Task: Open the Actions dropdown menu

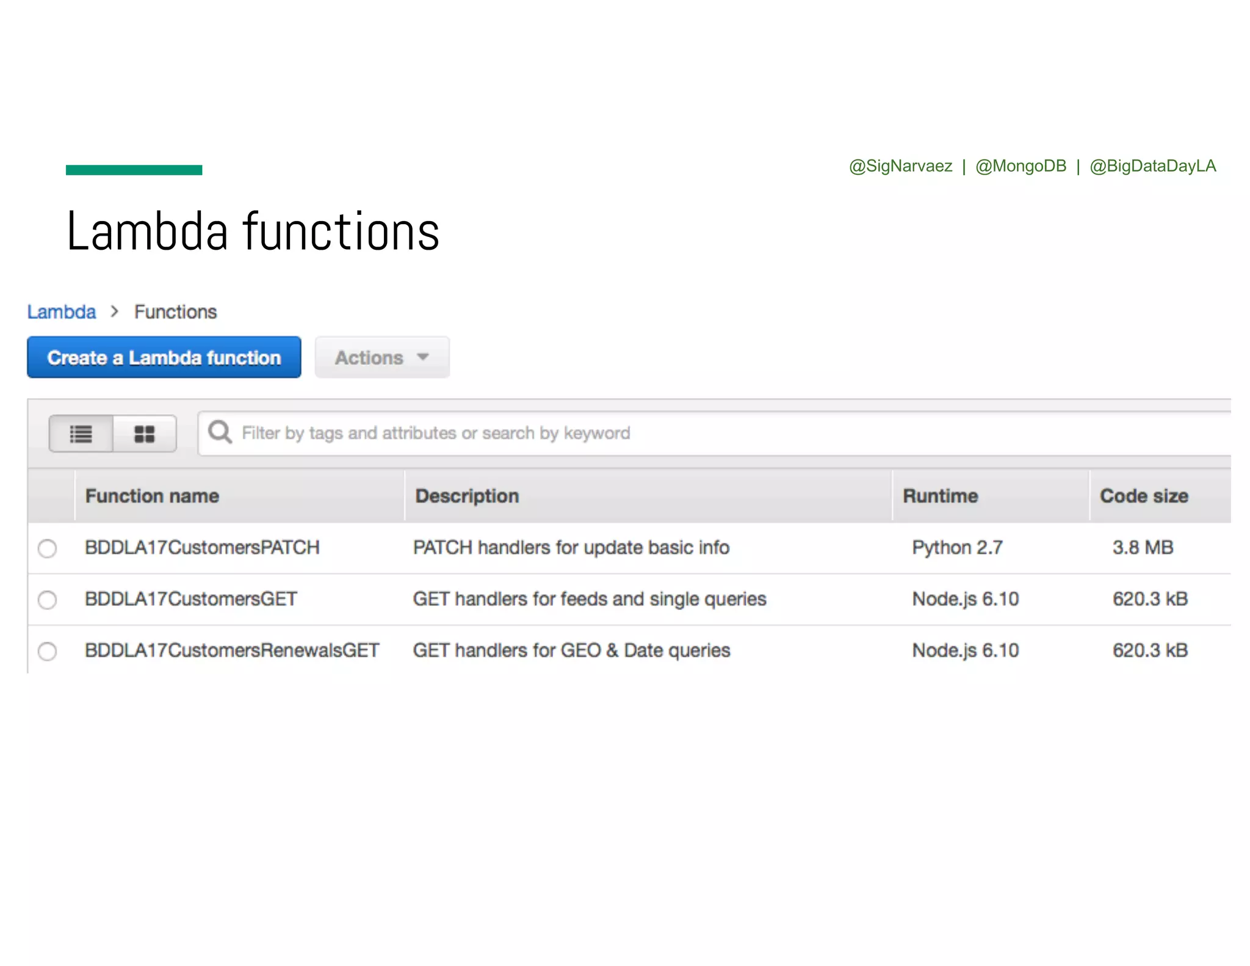Action: coord(369,357)
